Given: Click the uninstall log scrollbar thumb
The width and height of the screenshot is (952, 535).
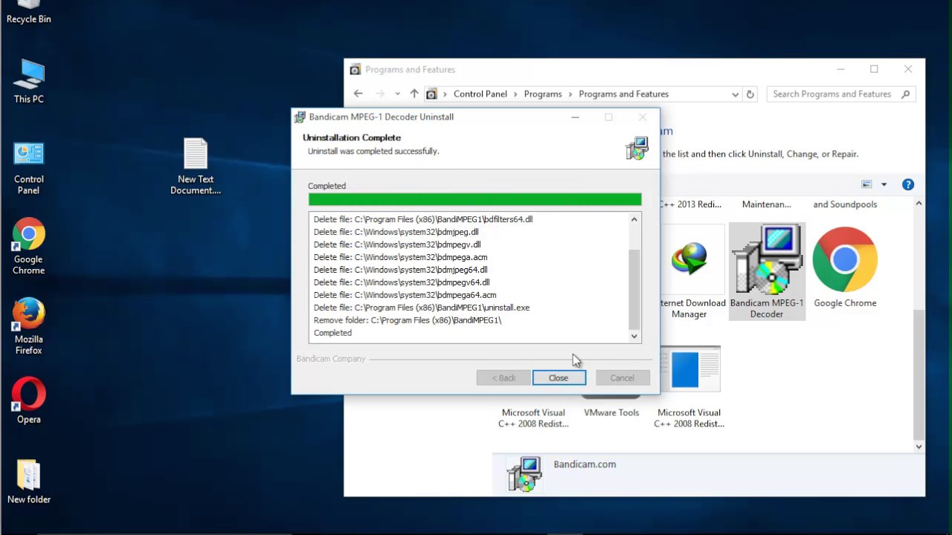Looking at the screenshot, I should (634, 290).
